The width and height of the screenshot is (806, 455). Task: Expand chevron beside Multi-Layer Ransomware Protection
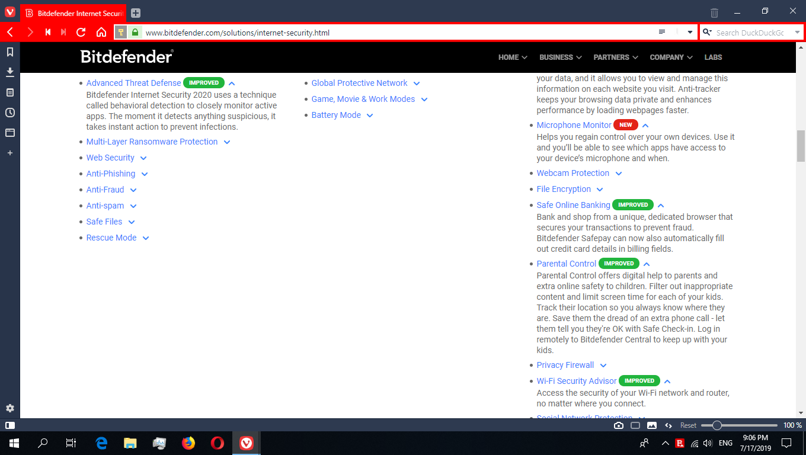(227, 142)
